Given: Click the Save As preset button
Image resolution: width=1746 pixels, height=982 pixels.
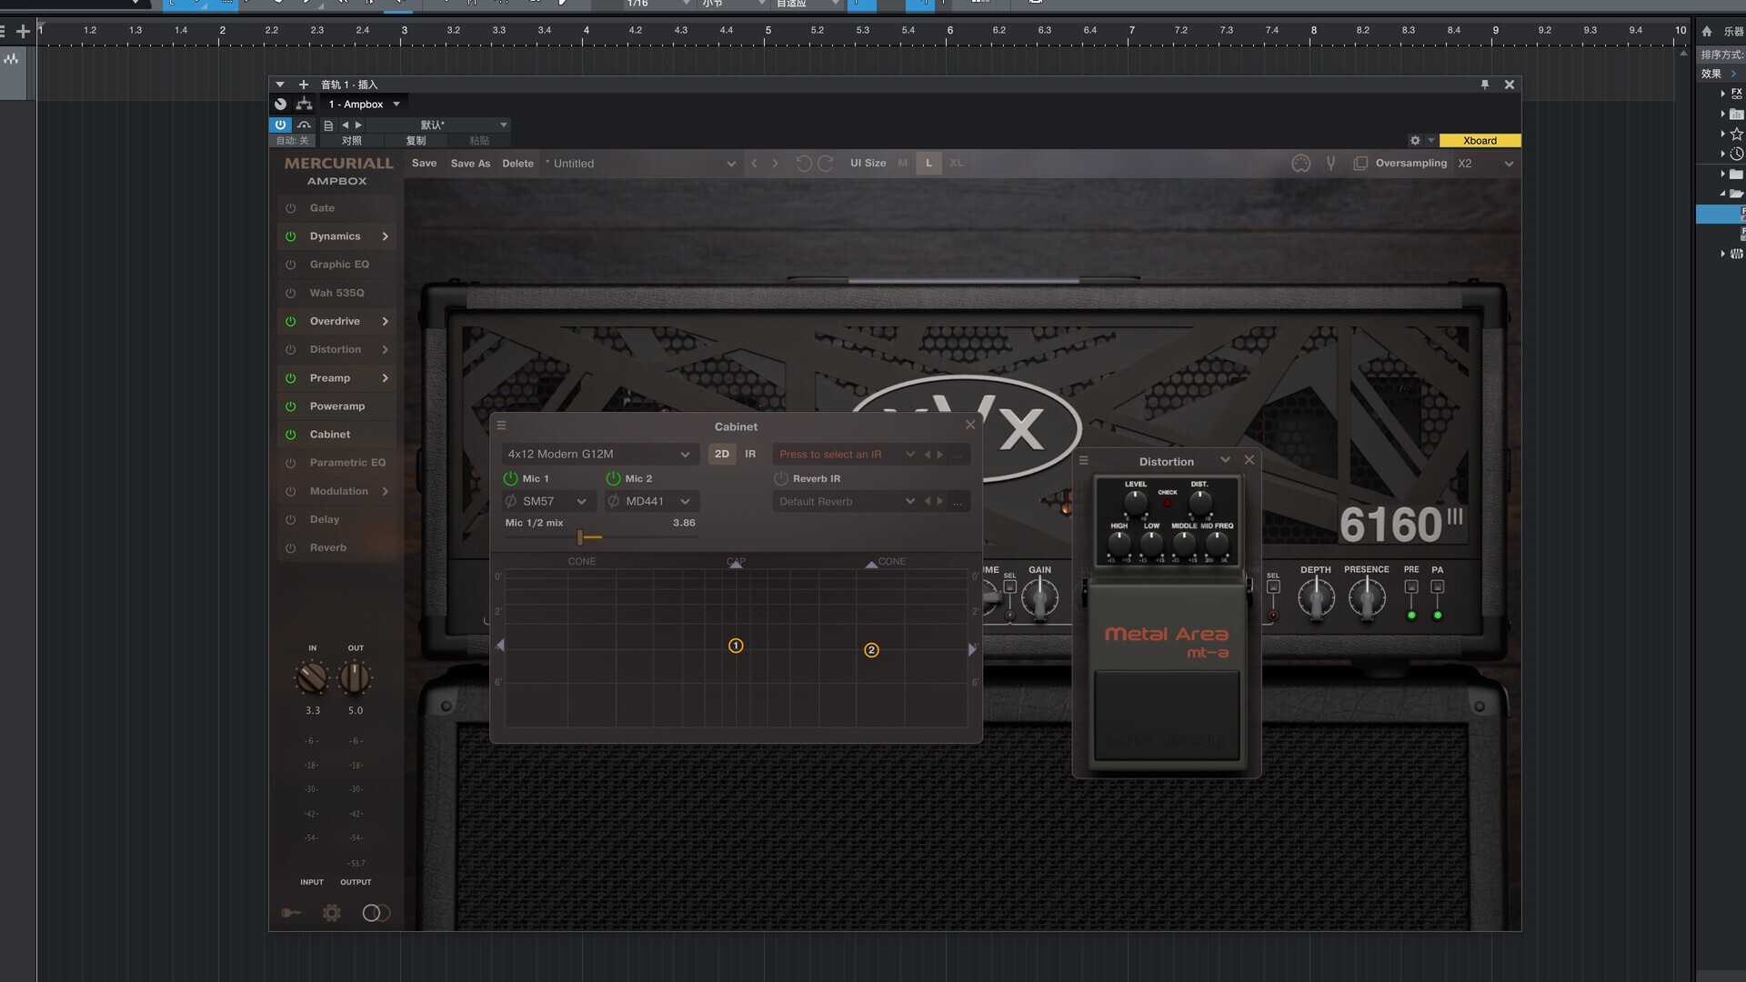Looking at the screenshot, I should pyautogui.click(x=470, y=164).
